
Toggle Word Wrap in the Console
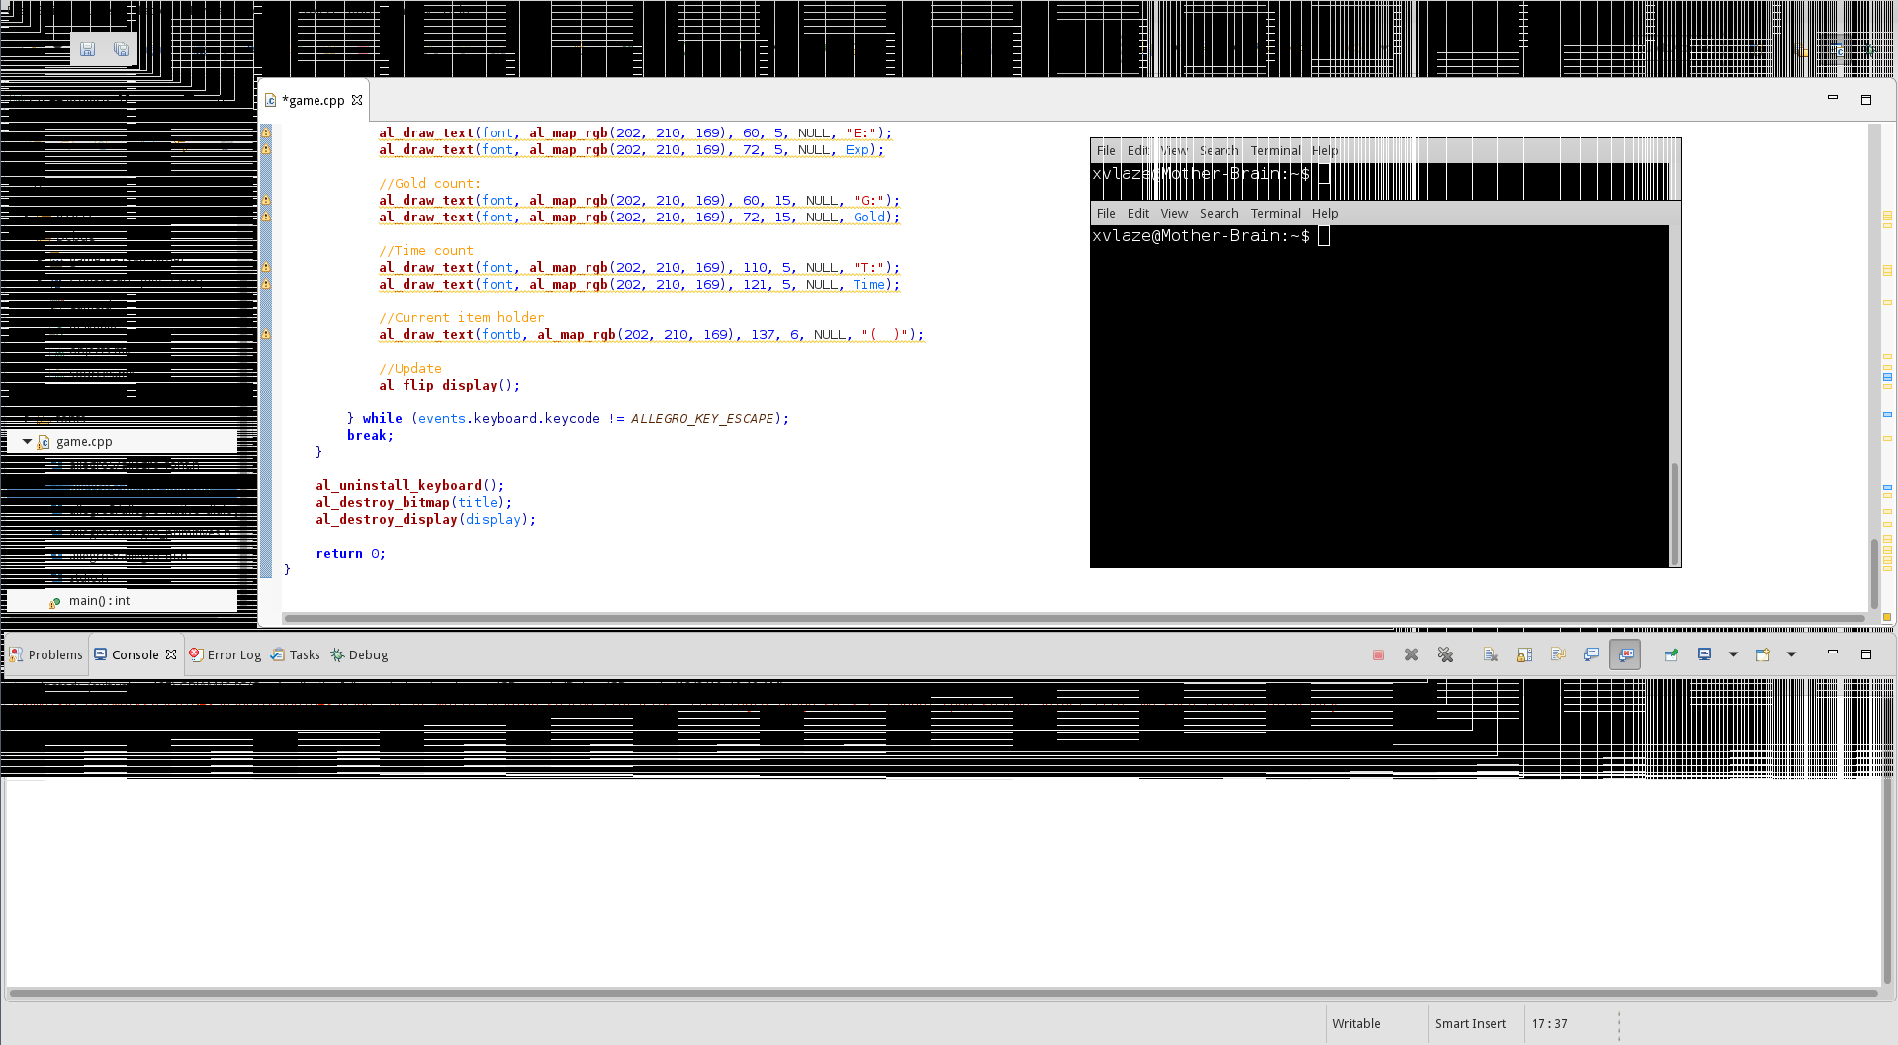point(1558,654)
